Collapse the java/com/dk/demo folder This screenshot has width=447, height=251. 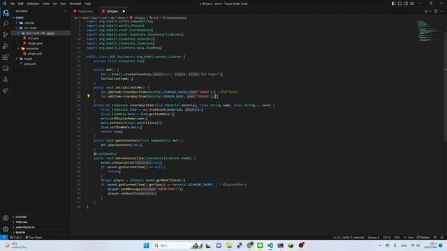[40, 33]
